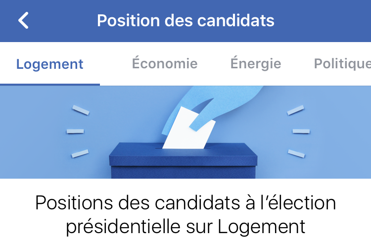Click the upper-right decorative dash in the banner
The height and width of the screenshot is (244, 371).
point(295,110)
